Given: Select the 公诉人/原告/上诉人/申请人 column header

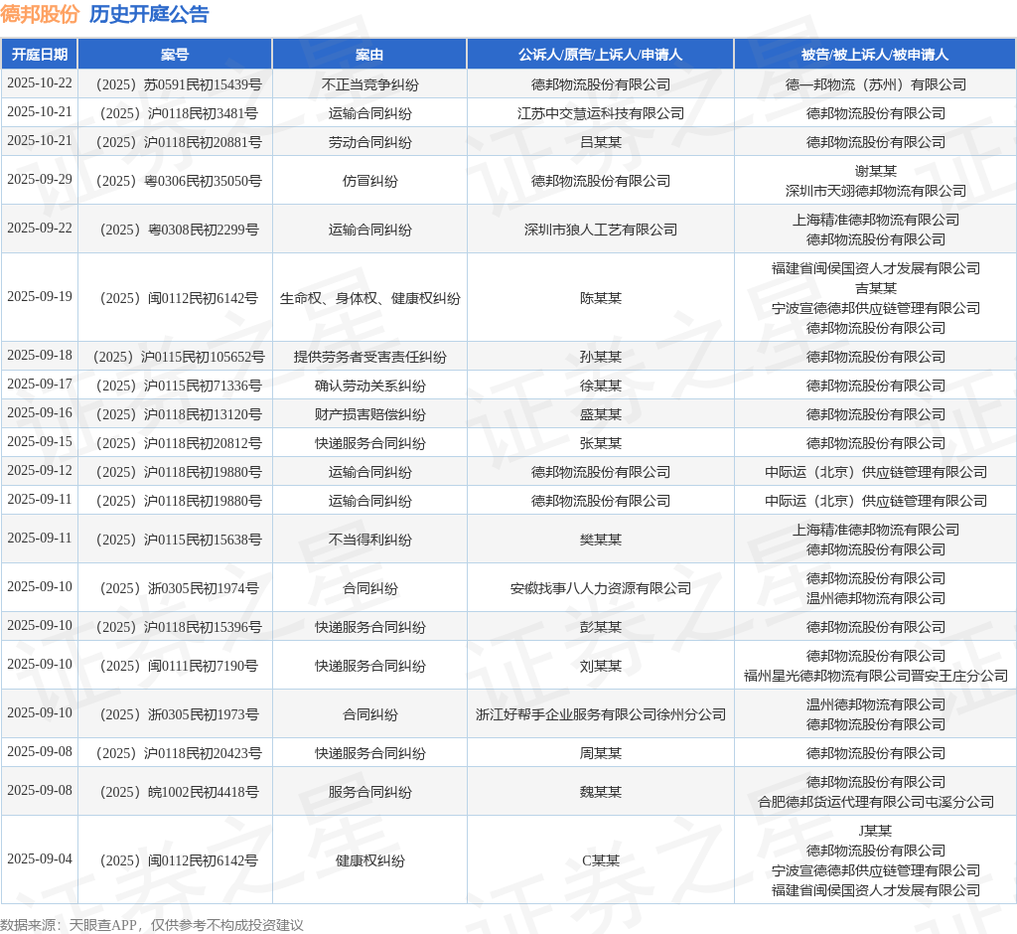Looking at the screenshot, I should coord(601,55).
